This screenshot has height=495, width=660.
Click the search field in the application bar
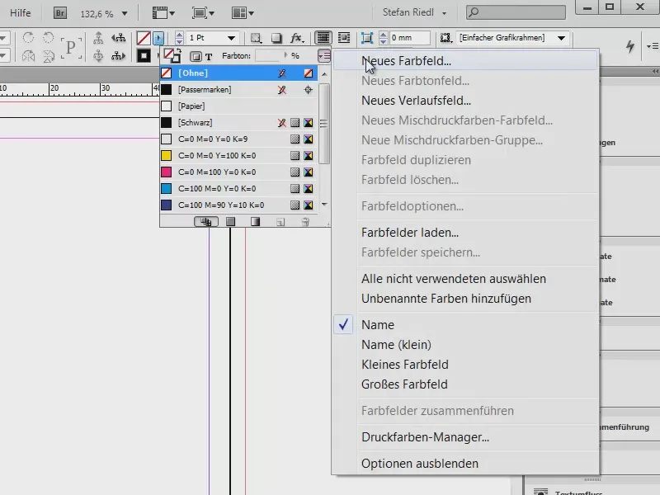pos(516,12)
